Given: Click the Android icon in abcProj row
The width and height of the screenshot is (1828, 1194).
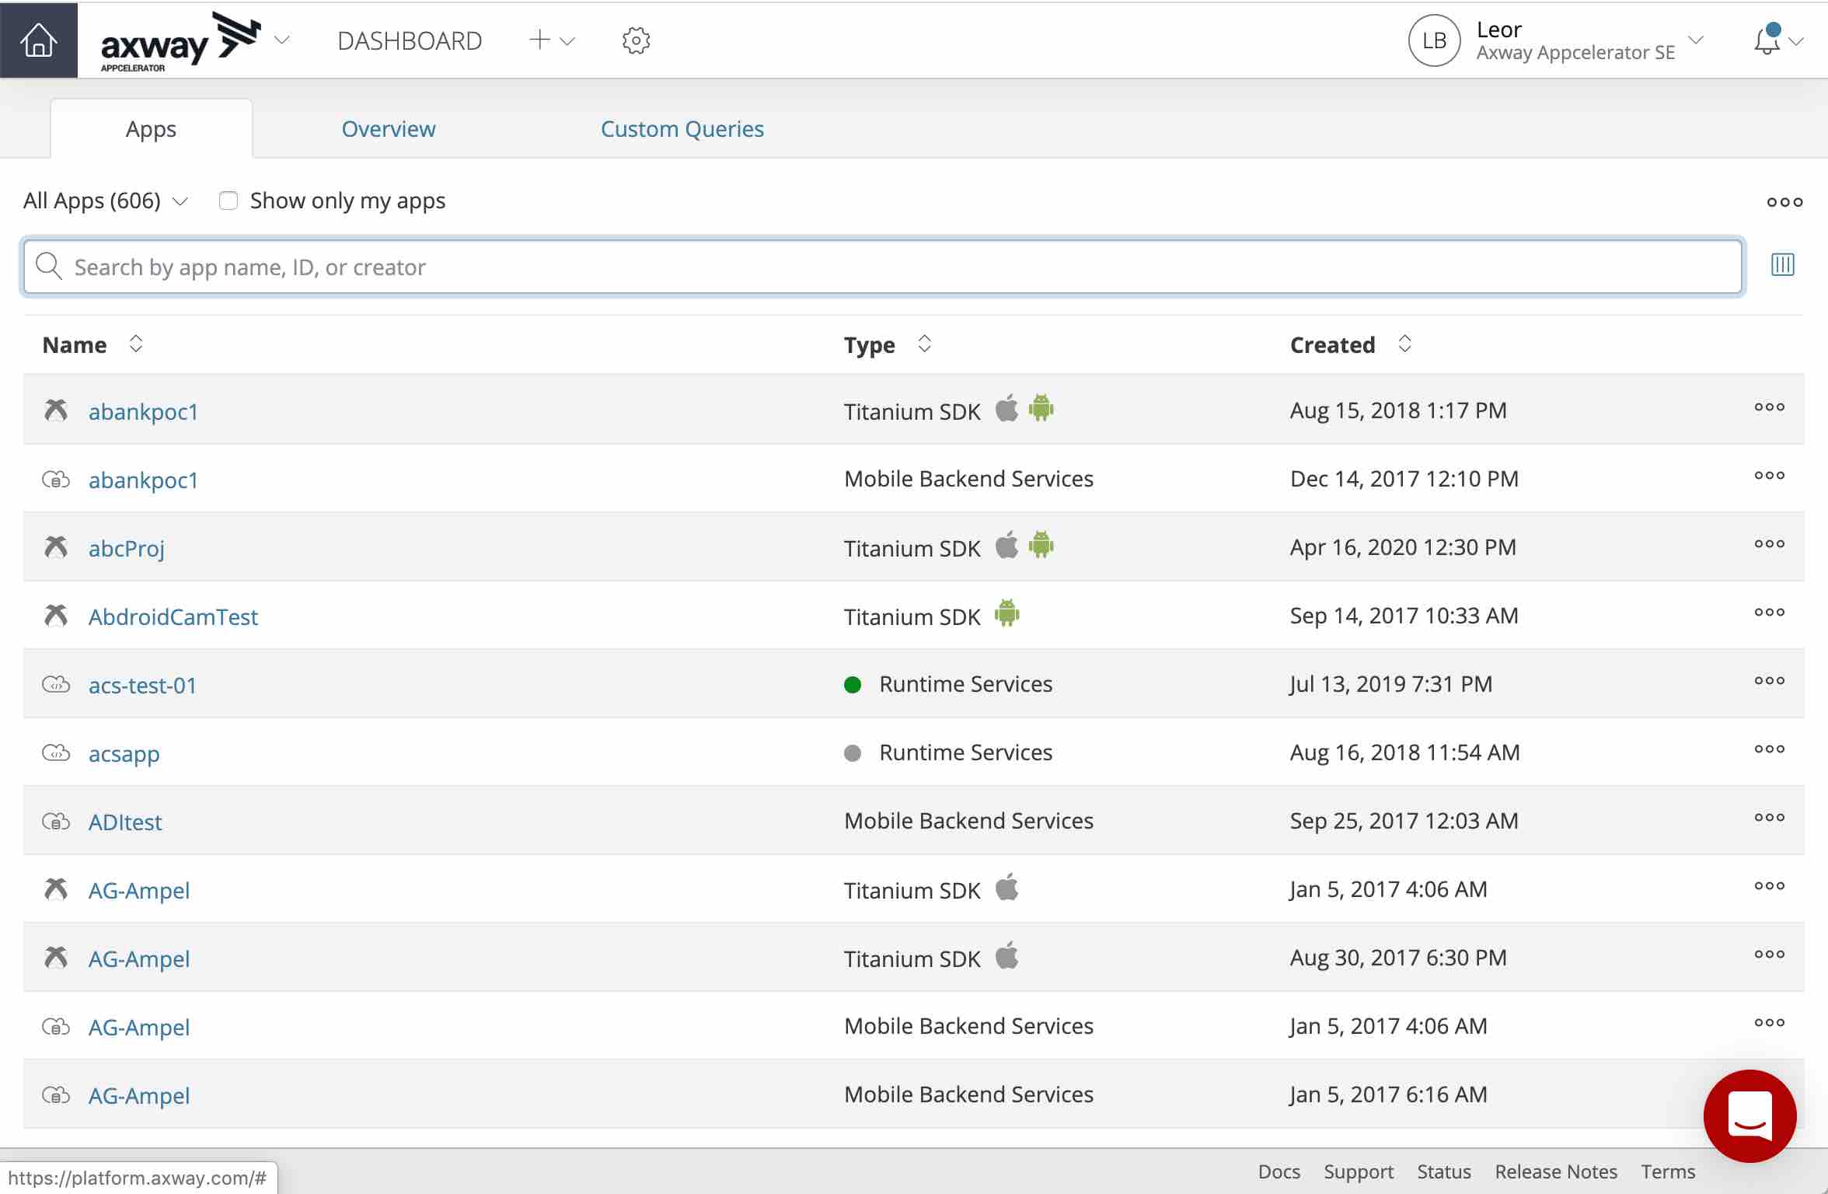Looking at the screenshot, I should coord(1041,545).
